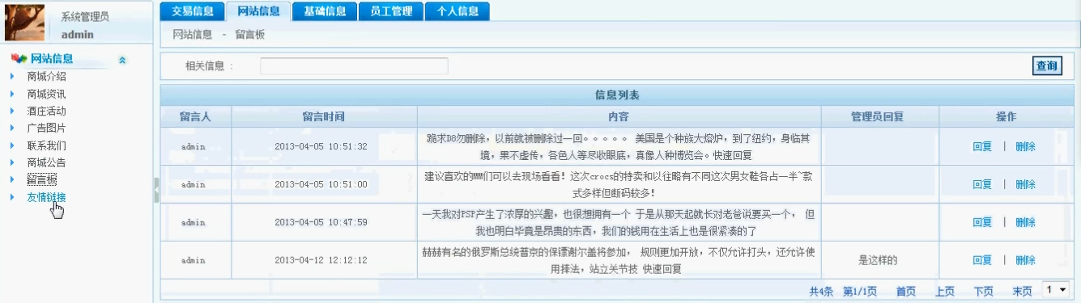Open the page number dropdown
This screenshot has width=1081, height=303.
tap(1056, 288)
